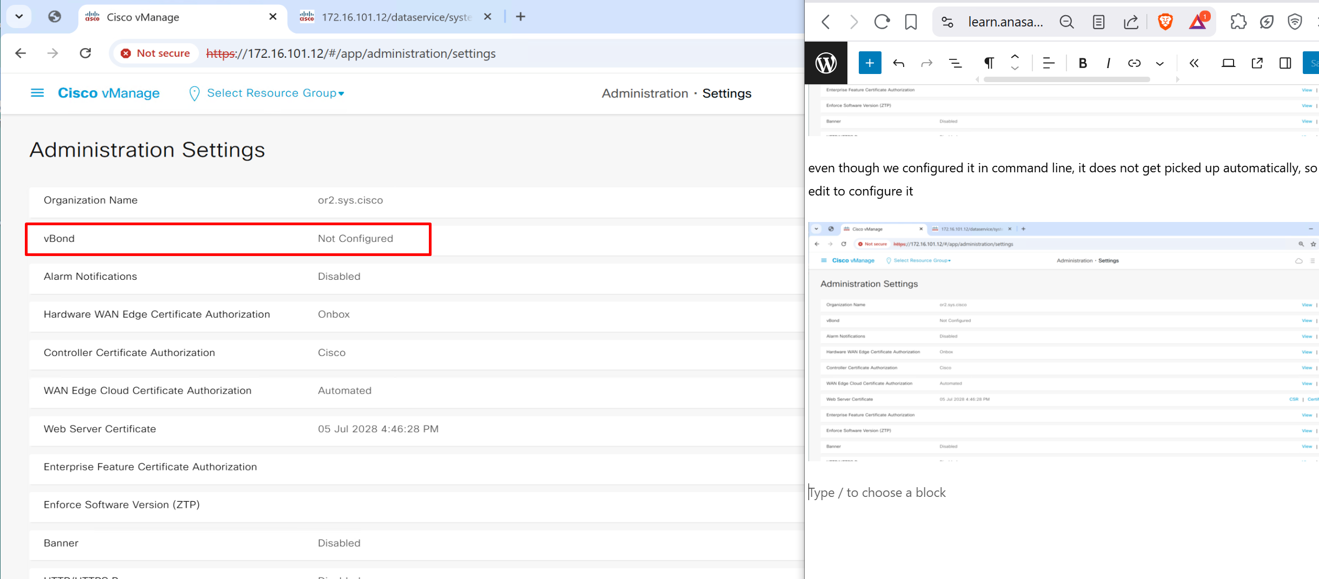Open the Brave Rewards triangle icon
The image size is (1319, 579).
tap(1198, 22)
